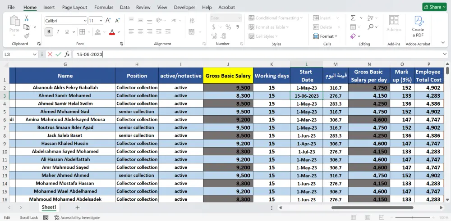Click the sheet tab next arrow
Screen dimensions: 451x221
pos(21,207)
